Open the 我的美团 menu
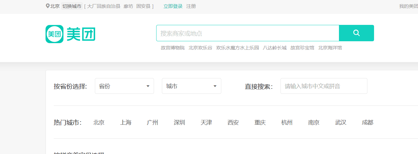Image resolution: width=418 pixels, height=154 pixels. (x=409, y=6)
